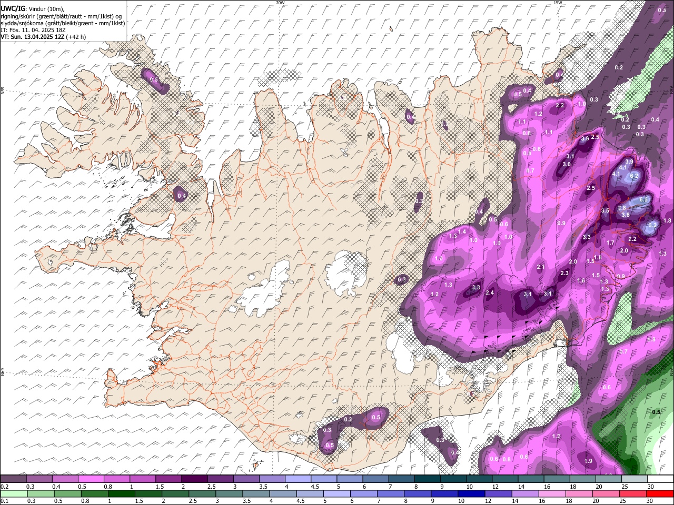The image size is (674, 505).
Task: Pick the navy 10 rain legend swatch
Action: coord(471,493)
